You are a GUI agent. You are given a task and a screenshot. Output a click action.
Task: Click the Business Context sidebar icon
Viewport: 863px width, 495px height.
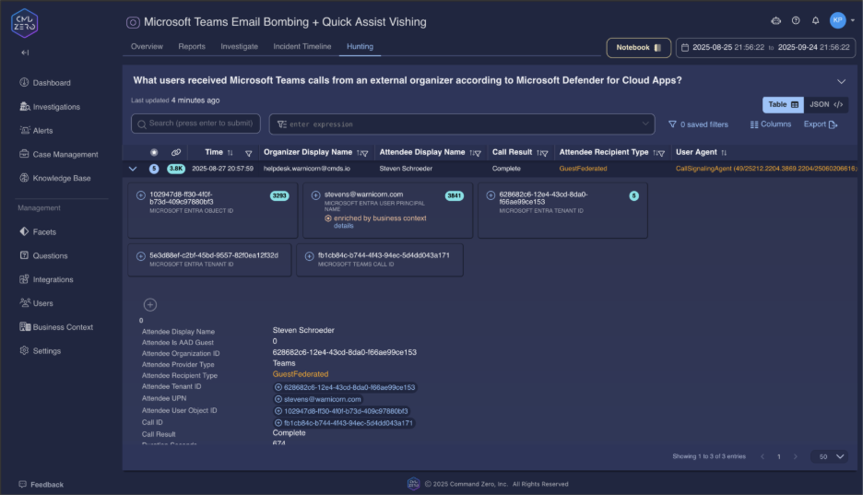[25, 326]
